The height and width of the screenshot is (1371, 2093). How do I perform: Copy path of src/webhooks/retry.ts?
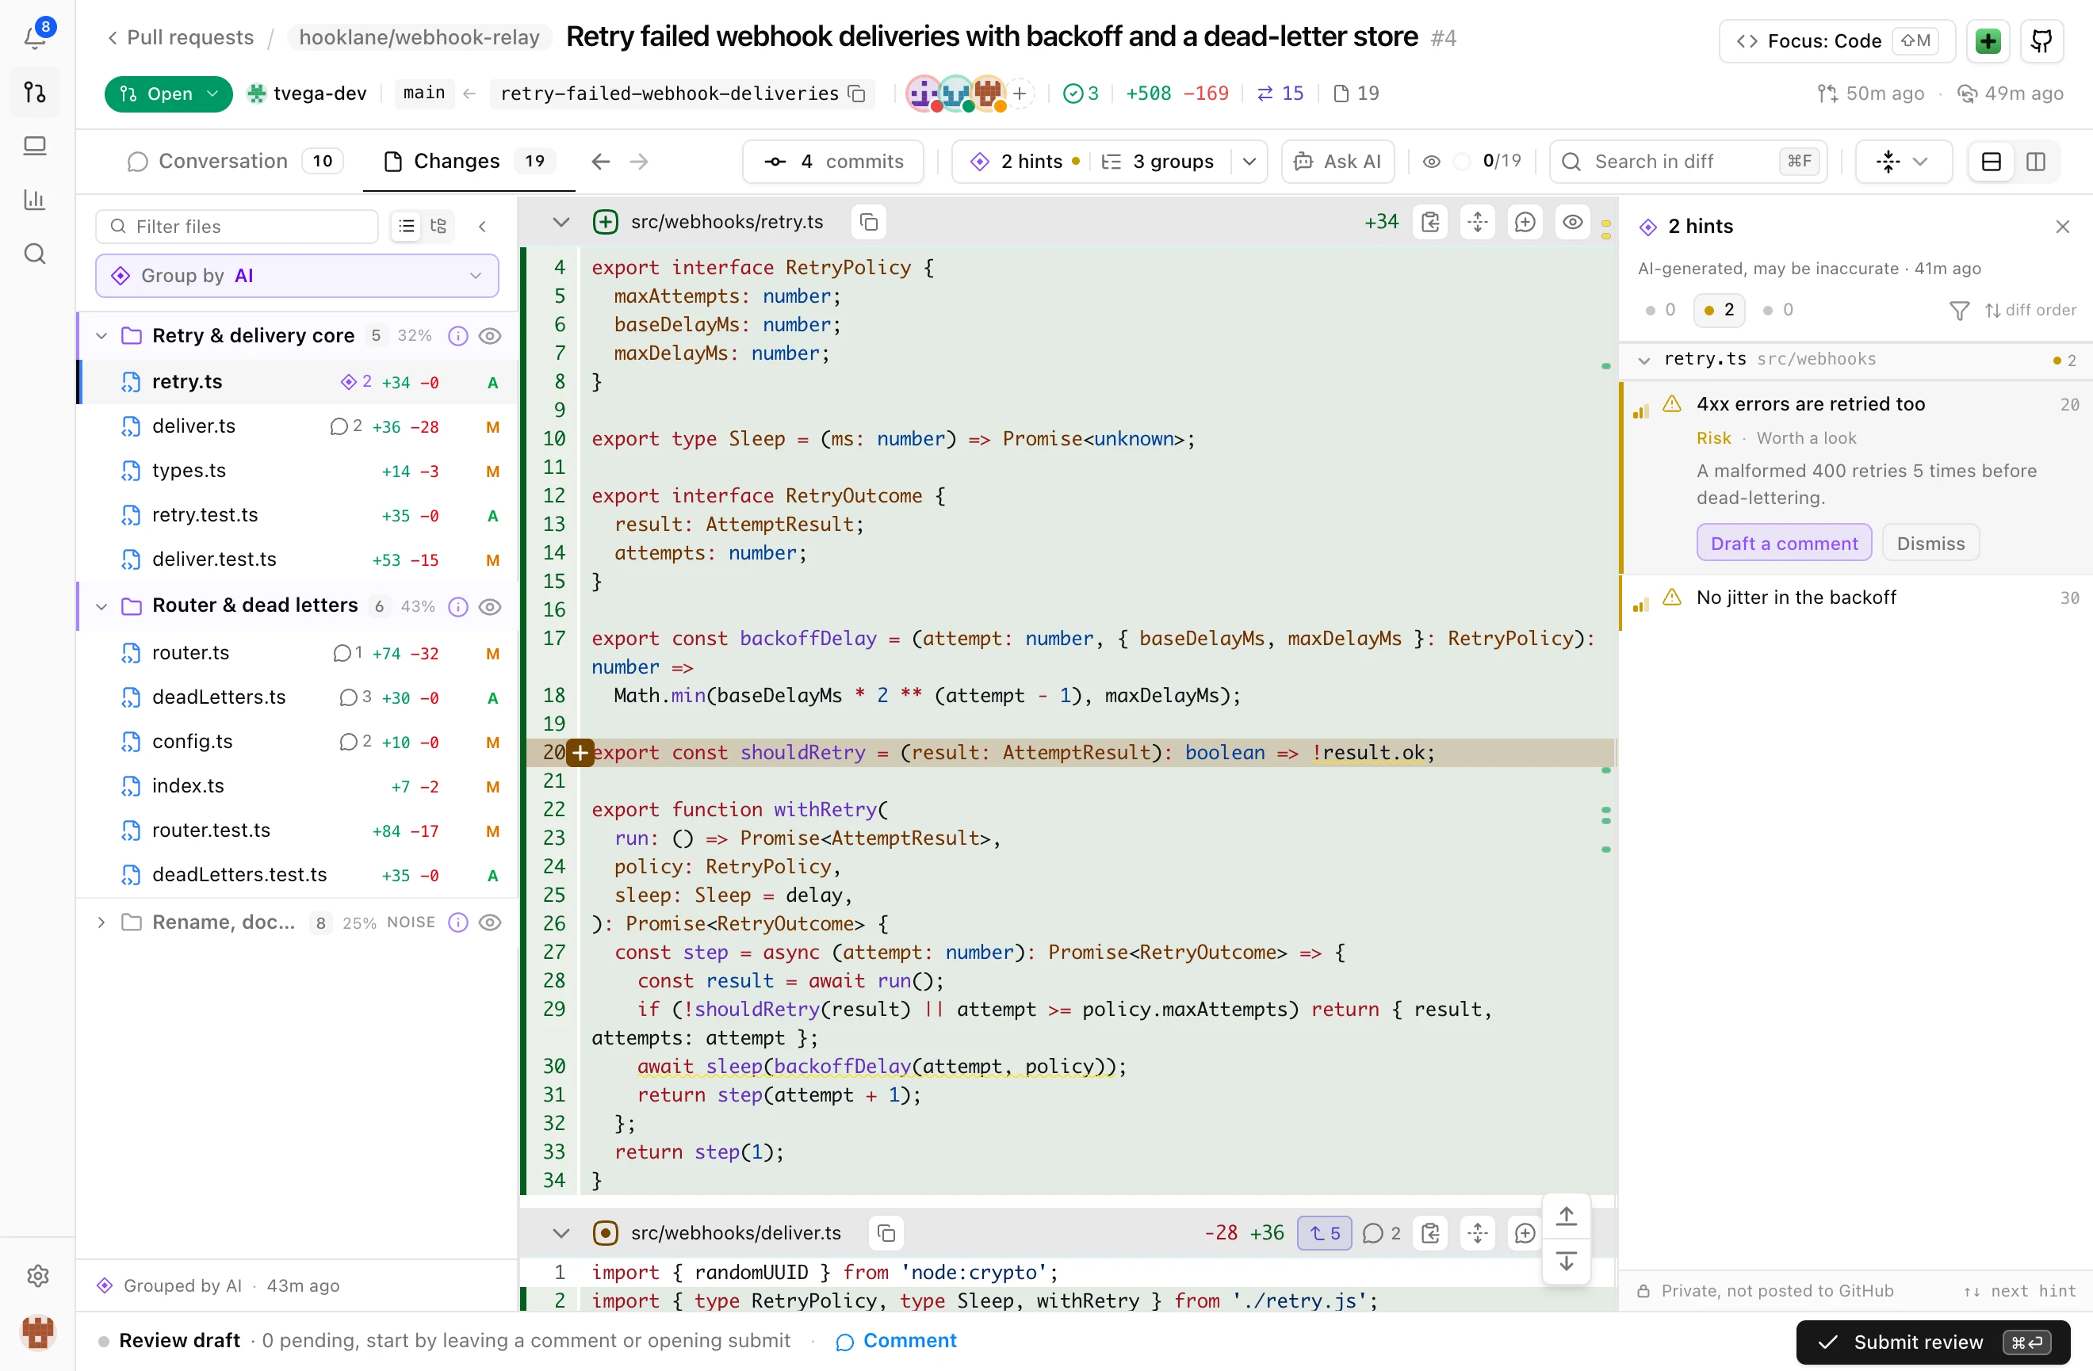869,223
